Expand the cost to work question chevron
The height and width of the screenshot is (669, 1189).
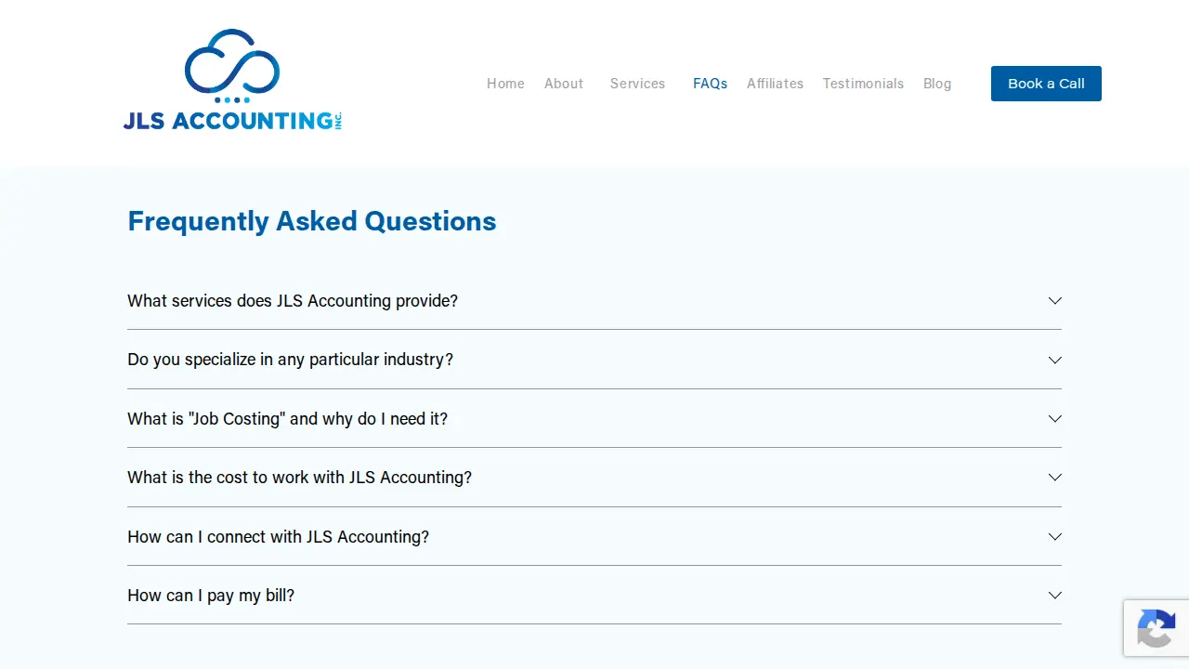pyautogui.click(x=1054, y=478)
